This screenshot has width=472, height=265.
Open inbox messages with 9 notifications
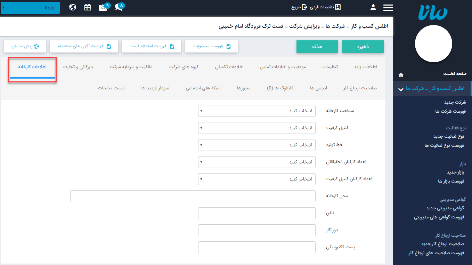[x=103, y=7]
